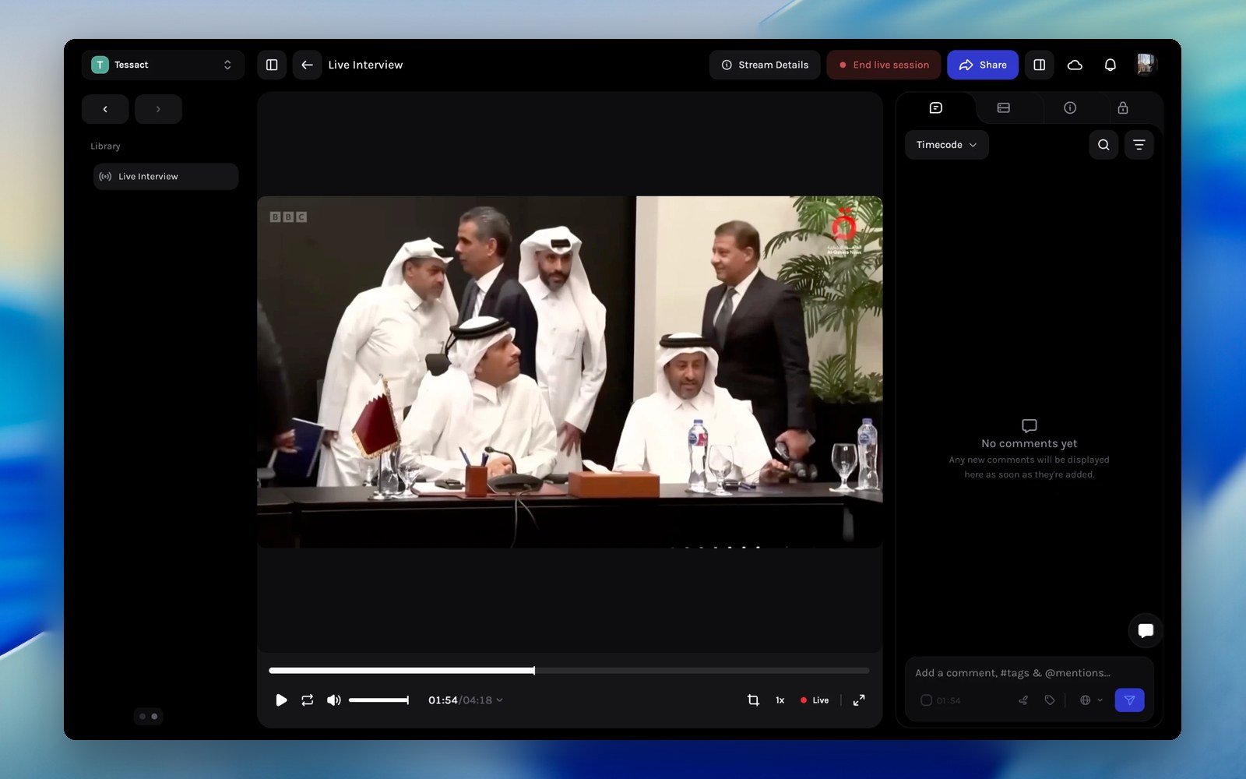Open the comment visibility globe dropdown
This screenshot has height=779, width=1246.
coord(1091,700)
